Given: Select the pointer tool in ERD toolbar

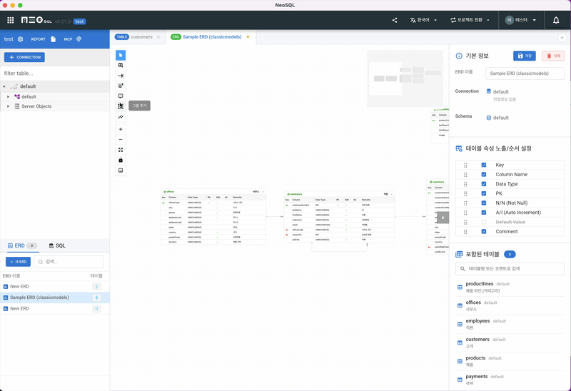Looking at the screenshot, I should click(121, 55).
